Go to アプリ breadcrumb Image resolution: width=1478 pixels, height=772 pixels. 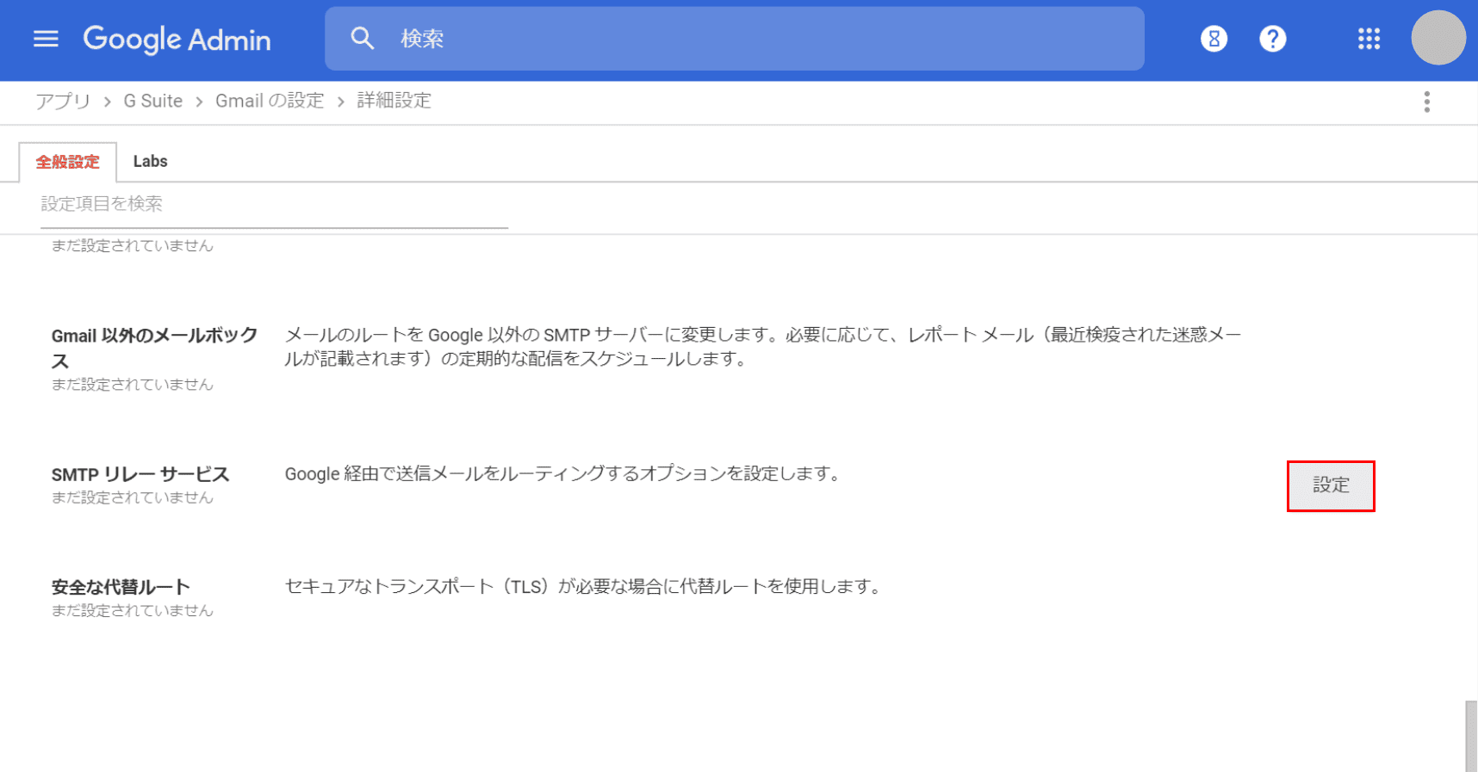[x=63, y=101]
